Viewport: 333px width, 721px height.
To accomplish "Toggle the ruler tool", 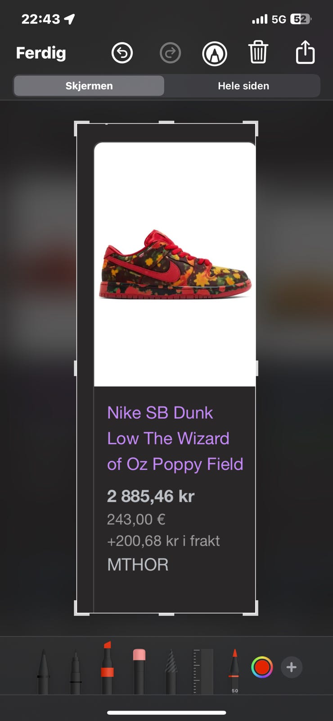I will [203, 671].
